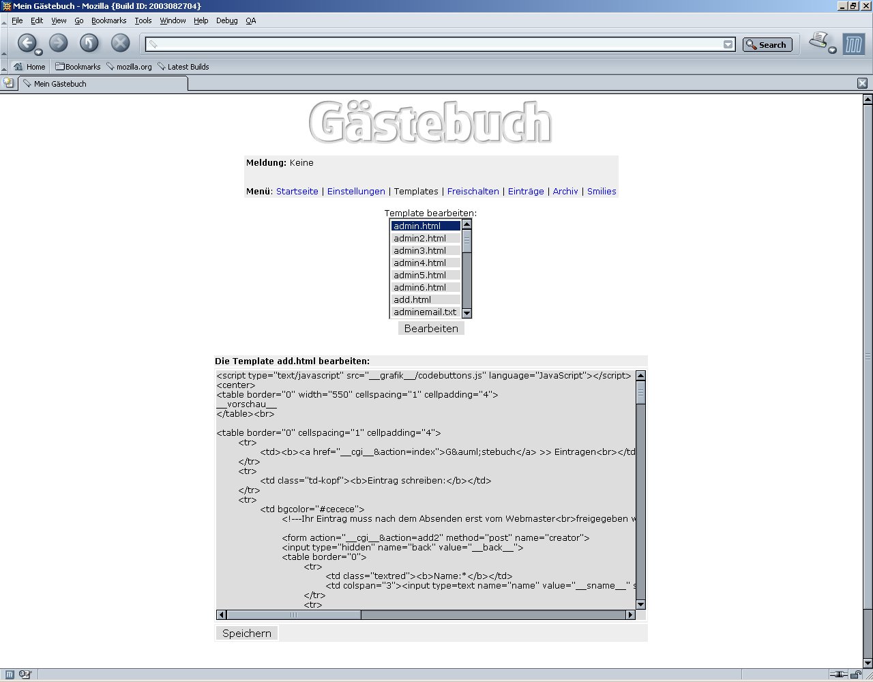
Task: Click the new tab icon left of tabs
Action: [x=8, y=83]
